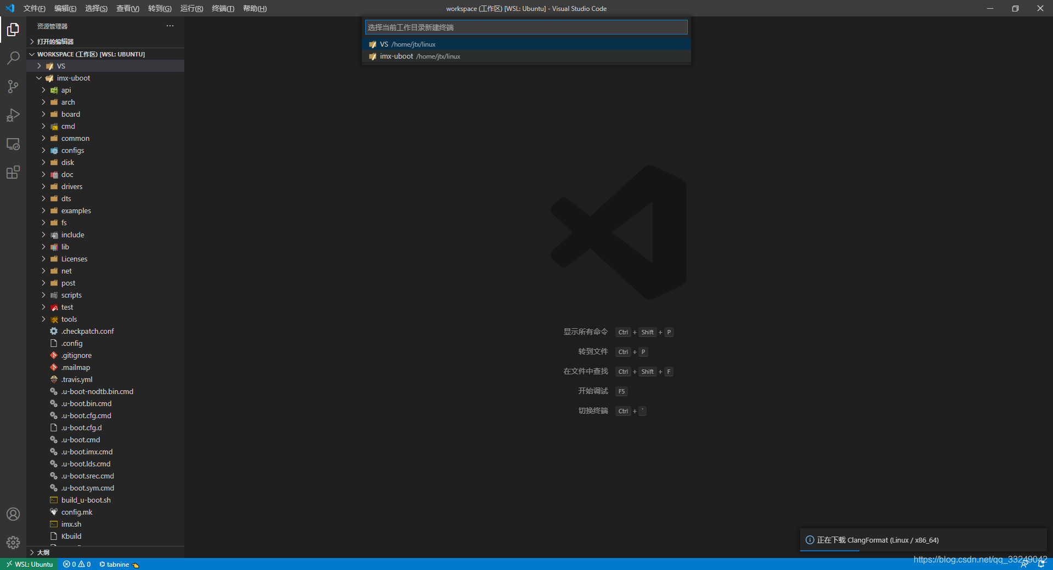Open the Explorer view in activity bar

pos(13,30)
